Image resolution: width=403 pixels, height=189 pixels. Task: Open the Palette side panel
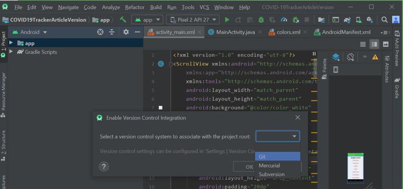(x=324, y=69)
